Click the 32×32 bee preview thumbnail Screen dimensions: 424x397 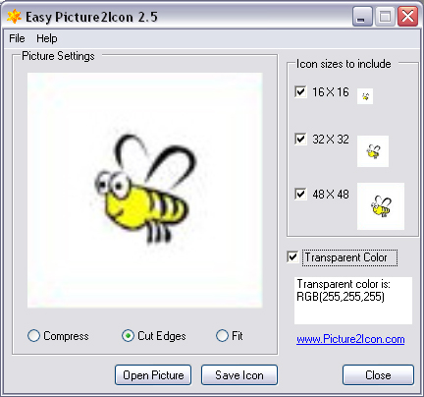373,151
